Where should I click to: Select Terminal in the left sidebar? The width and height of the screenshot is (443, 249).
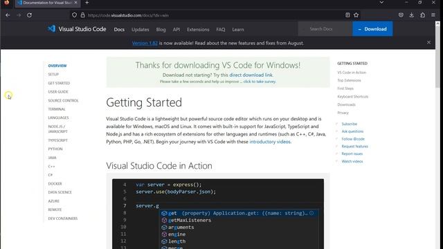(57, 109)
